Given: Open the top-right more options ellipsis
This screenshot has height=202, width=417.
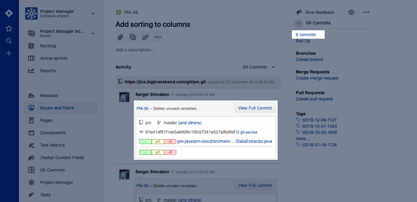Looking at the screenshot, I should tap(366, 12).
